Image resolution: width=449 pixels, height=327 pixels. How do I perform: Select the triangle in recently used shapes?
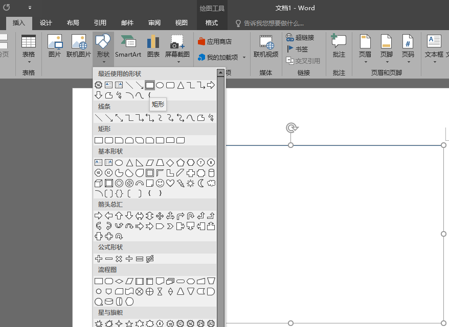click(181, 85)
